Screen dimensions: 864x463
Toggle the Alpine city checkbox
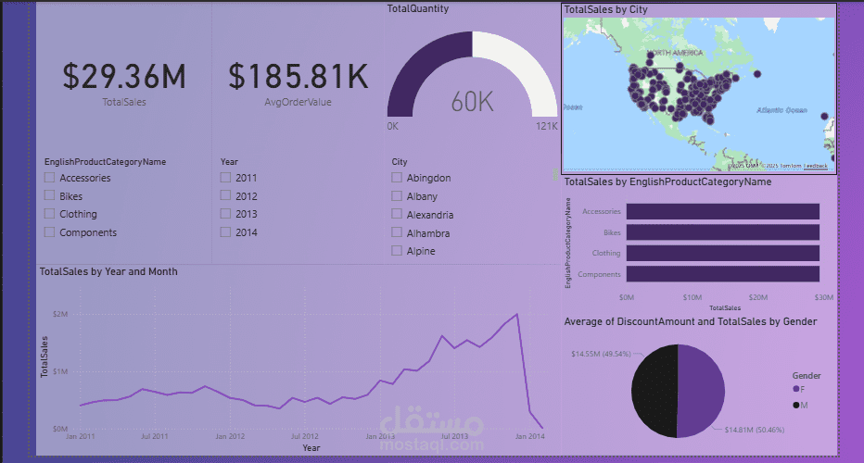pos(397,251)
